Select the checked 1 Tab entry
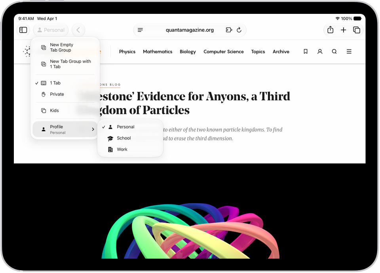Image resolution: width=380 pixels, height=273 pixels. coord(65,83)
